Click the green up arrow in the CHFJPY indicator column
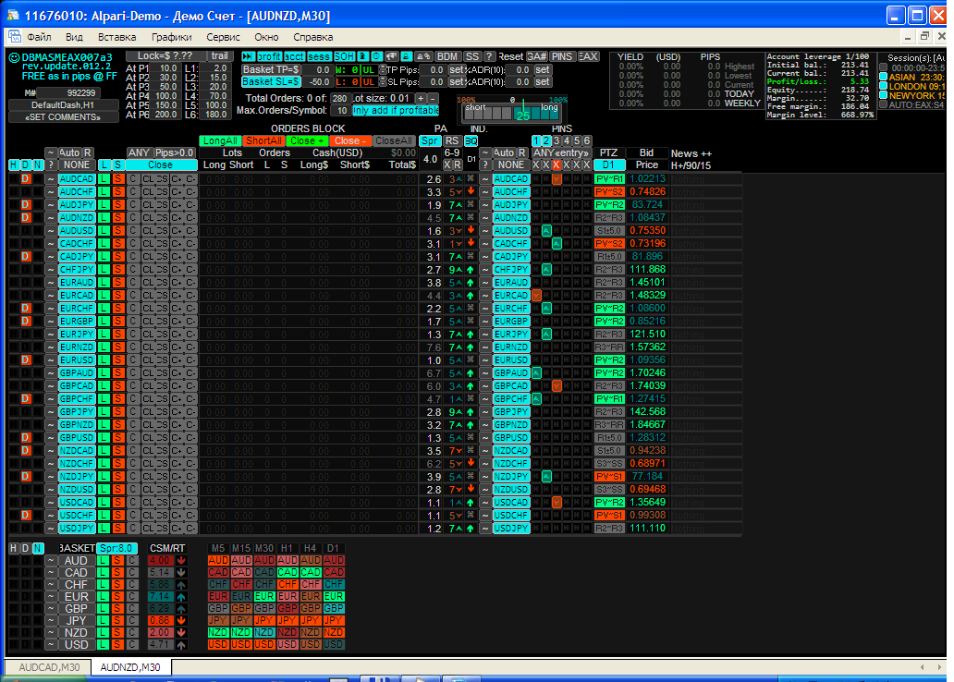Screen dimensions: 954x682 (x=471, y=270)
